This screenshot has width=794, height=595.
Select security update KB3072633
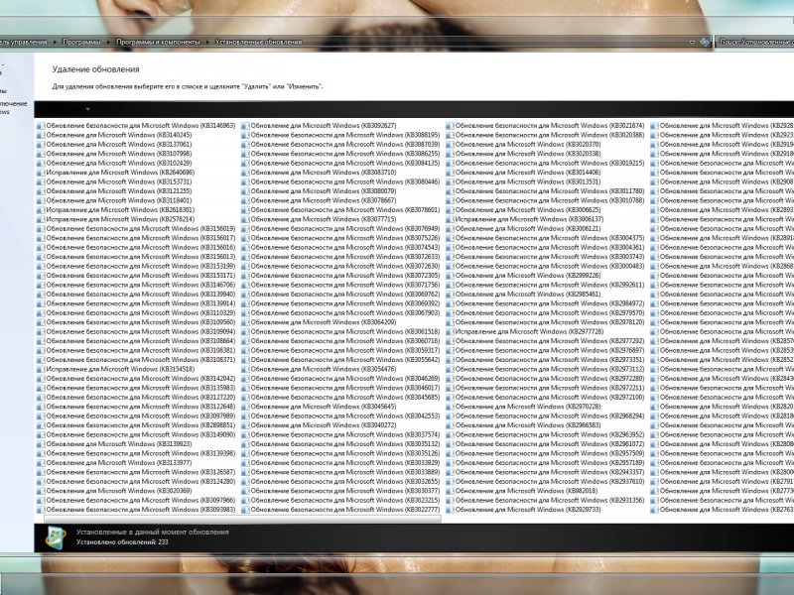(340, 257)
